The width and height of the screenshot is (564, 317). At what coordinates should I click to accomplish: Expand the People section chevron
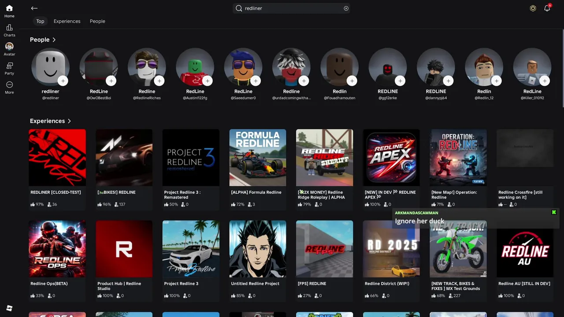pyautogui.click(x=54, y=40)
